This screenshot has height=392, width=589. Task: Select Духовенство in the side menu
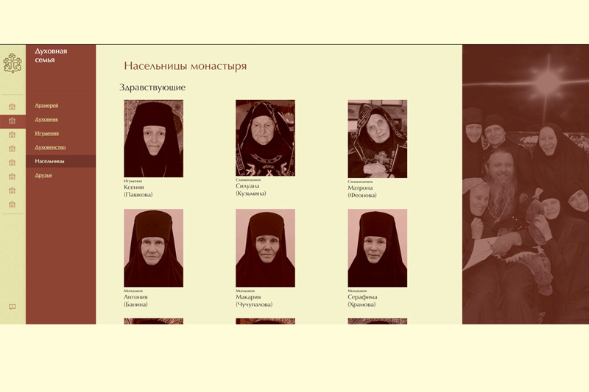point(50,147)
